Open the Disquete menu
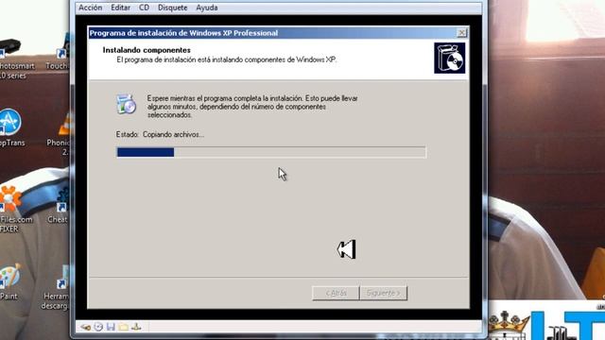The image size is (605, 340). pyautogui.click(x=172, y=8)
